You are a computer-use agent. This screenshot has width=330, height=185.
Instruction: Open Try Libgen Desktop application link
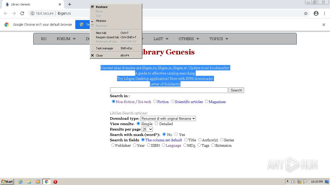(x=165, y=79)
